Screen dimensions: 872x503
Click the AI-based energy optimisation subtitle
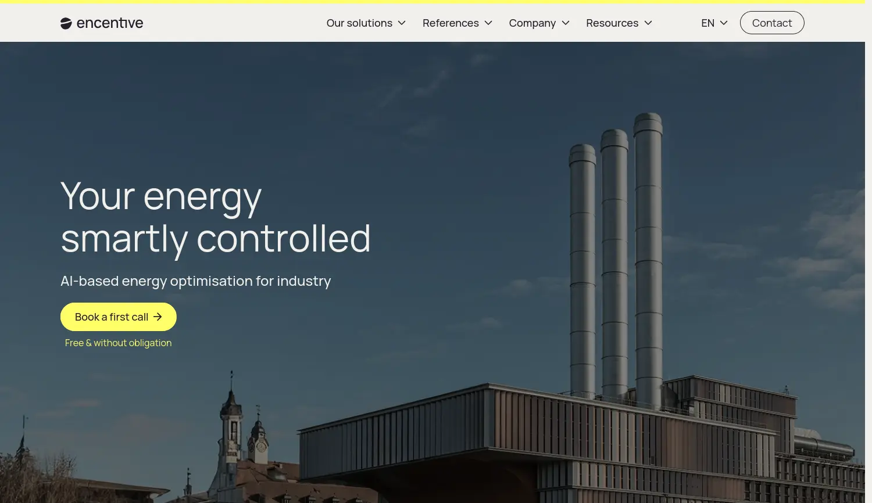click(196, 281)
